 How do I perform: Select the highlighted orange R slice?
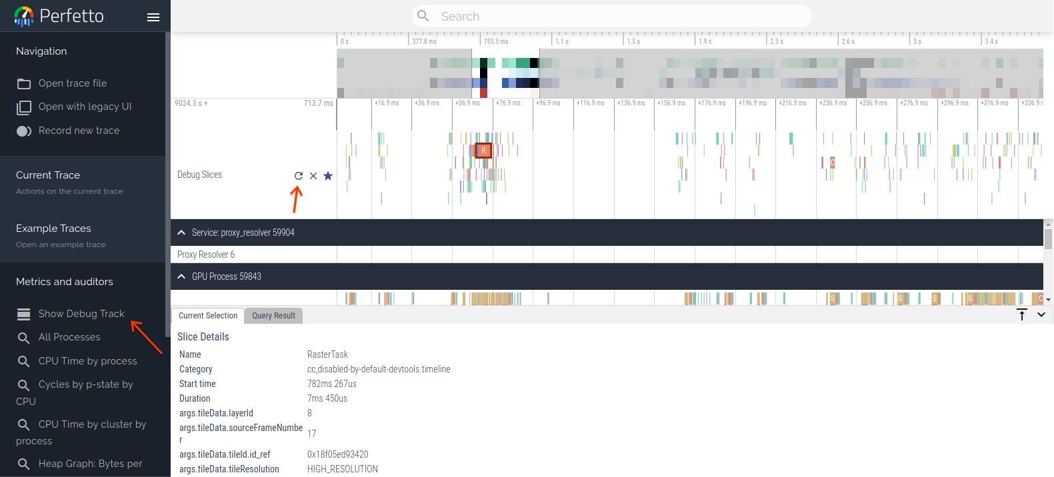[x=483, y=151]
